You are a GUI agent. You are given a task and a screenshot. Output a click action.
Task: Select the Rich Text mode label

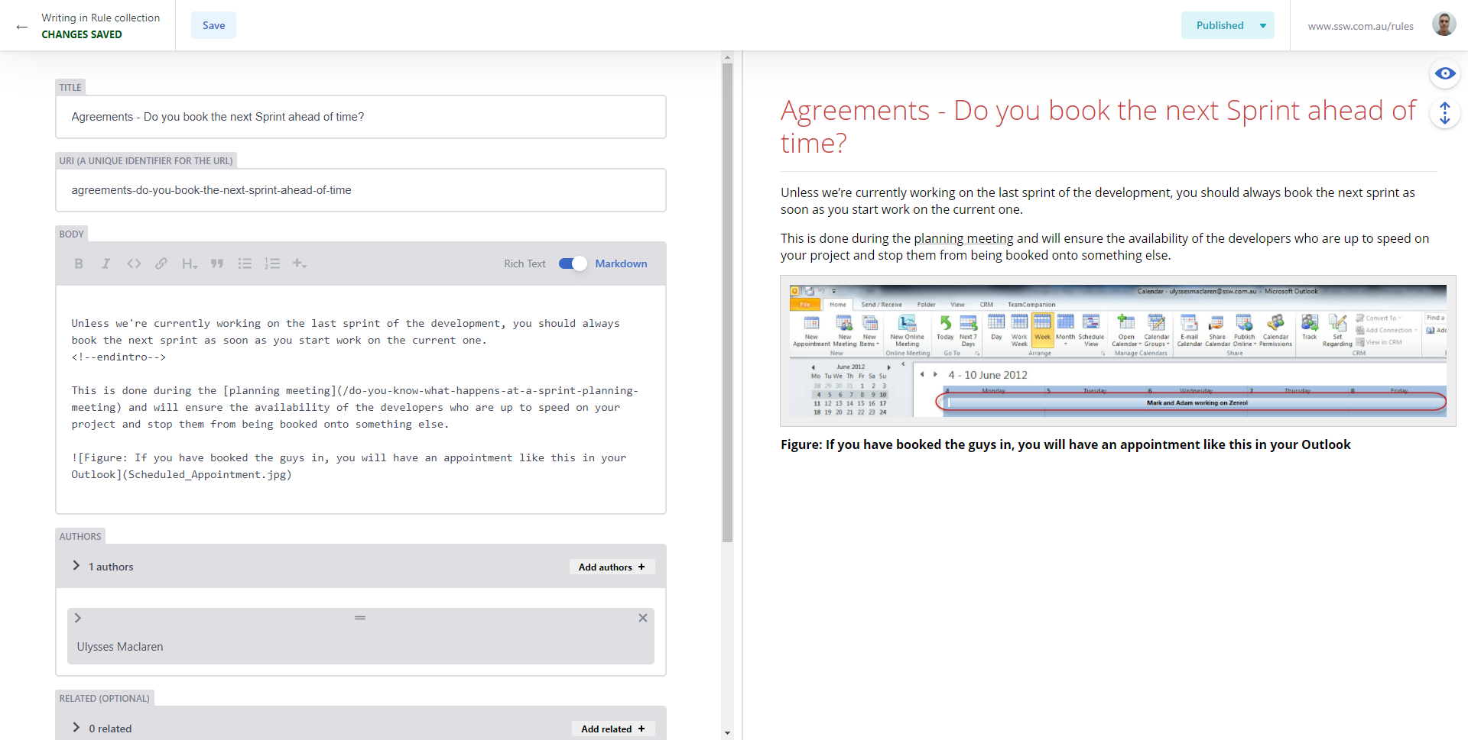coord(525,263)
